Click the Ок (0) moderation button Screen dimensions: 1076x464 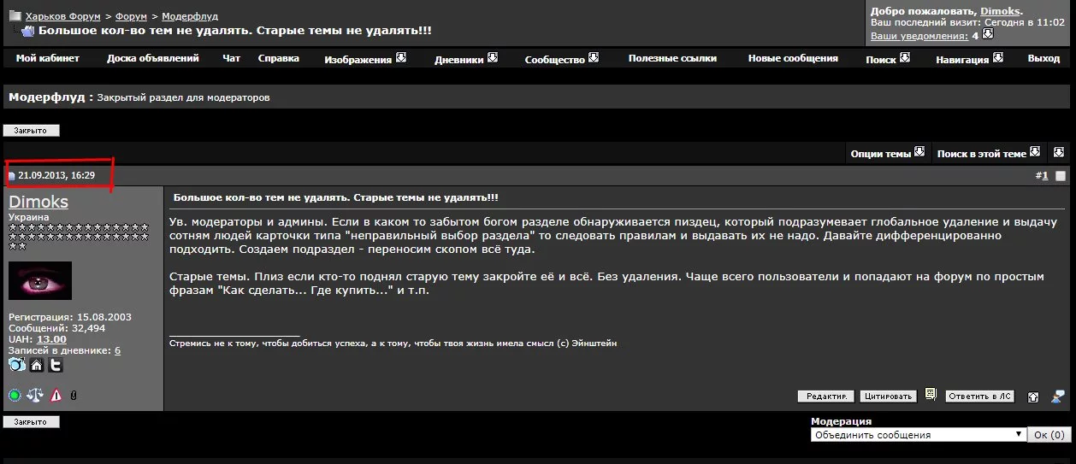tap(1049, 435)
